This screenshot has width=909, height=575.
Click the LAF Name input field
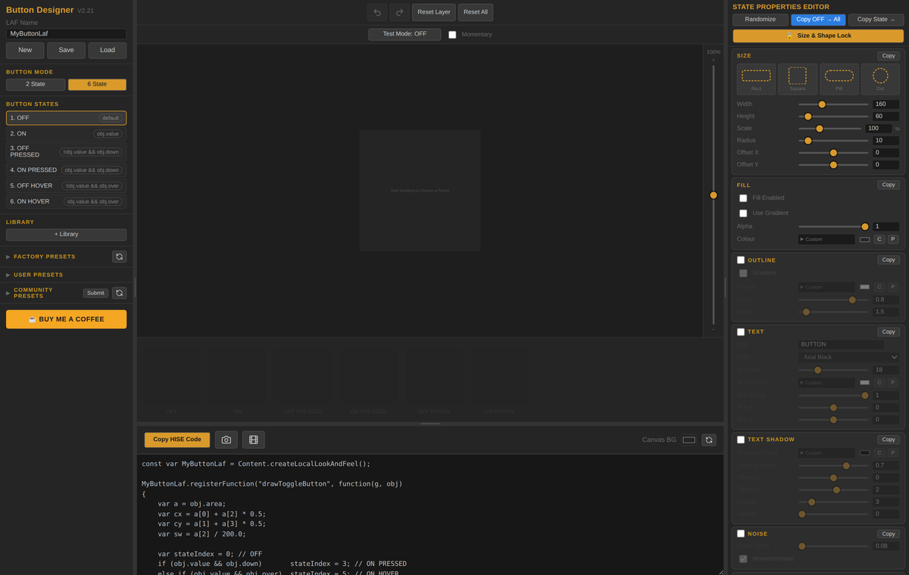coord(66,34)
